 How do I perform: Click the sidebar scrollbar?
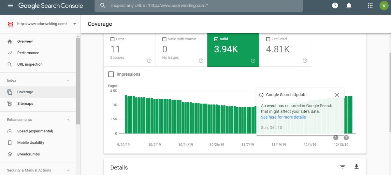click(x=78, y=81)
